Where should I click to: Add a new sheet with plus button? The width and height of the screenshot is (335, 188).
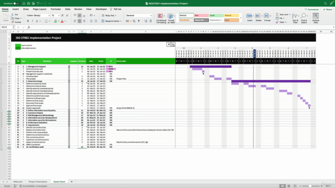tap(72, 182)
